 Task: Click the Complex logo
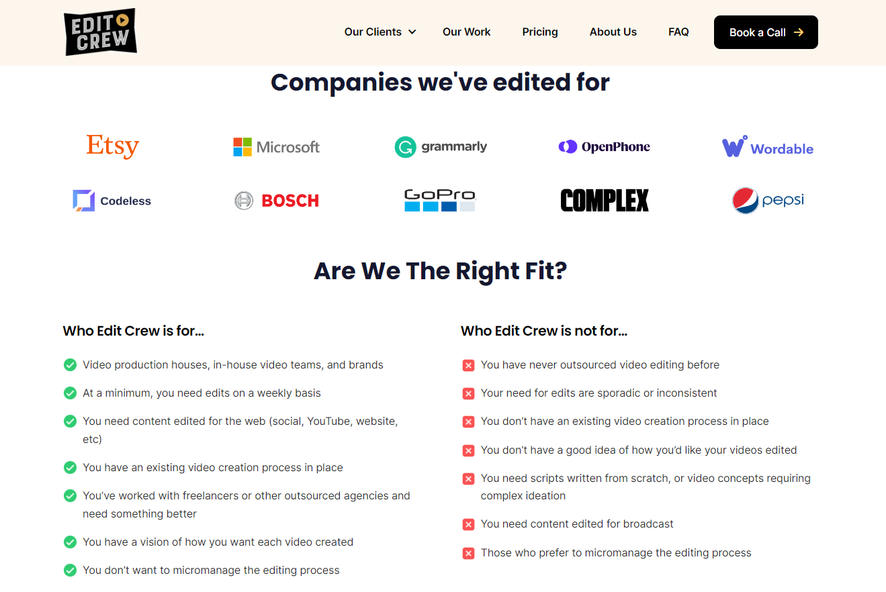pos(604,200)
